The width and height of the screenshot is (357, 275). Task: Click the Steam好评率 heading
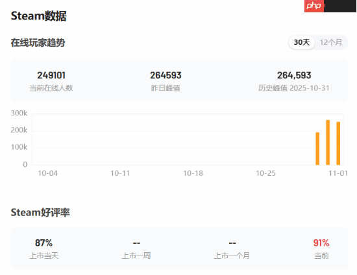(x=40, y=213)
